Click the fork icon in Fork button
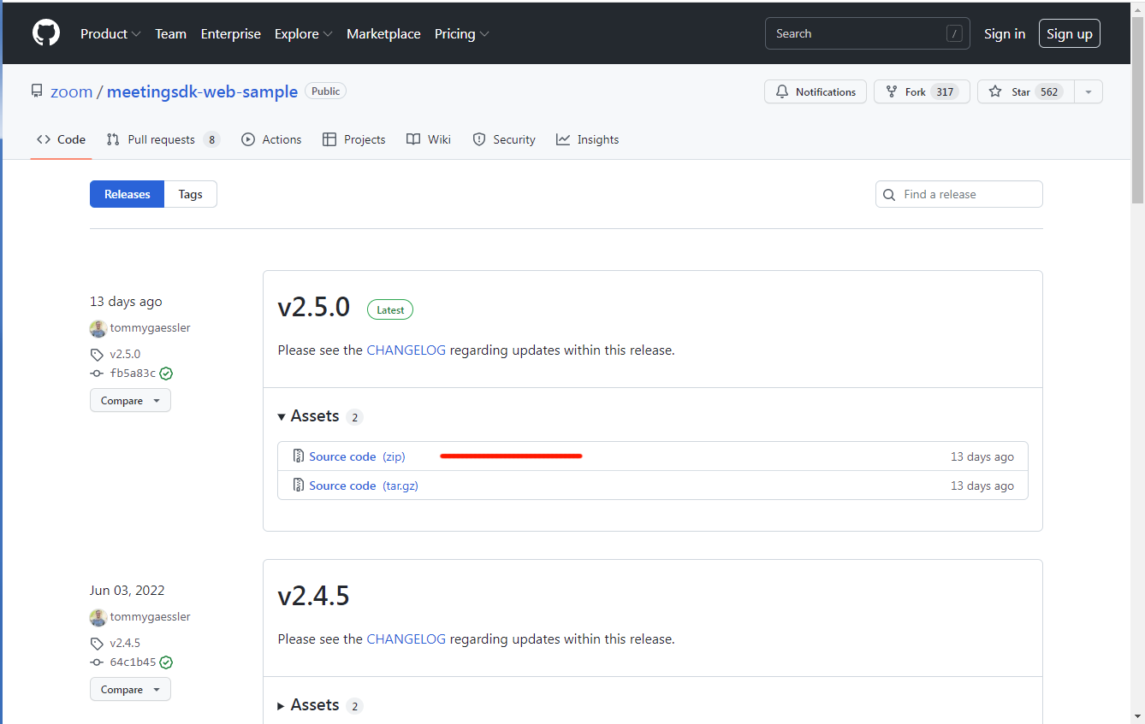Viewport: 1145px width, 724px height. tap(892, 91)
